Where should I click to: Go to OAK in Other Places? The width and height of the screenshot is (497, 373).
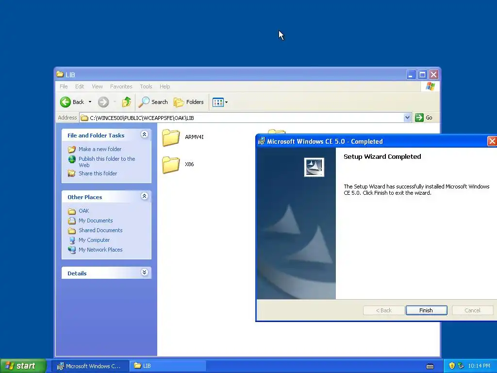pos(83,211)
